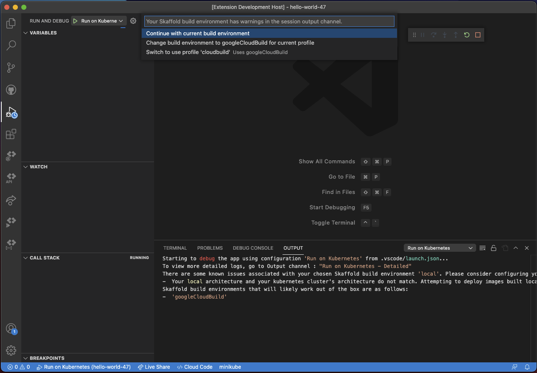Viewport: 537px width, 373px height.
Task: Open Source Control view
Action: (11, 68)
